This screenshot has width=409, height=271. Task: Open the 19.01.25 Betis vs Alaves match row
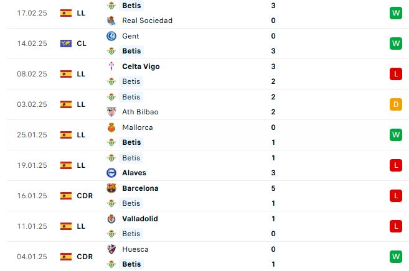pyautogui.click(x=204, y=165)
